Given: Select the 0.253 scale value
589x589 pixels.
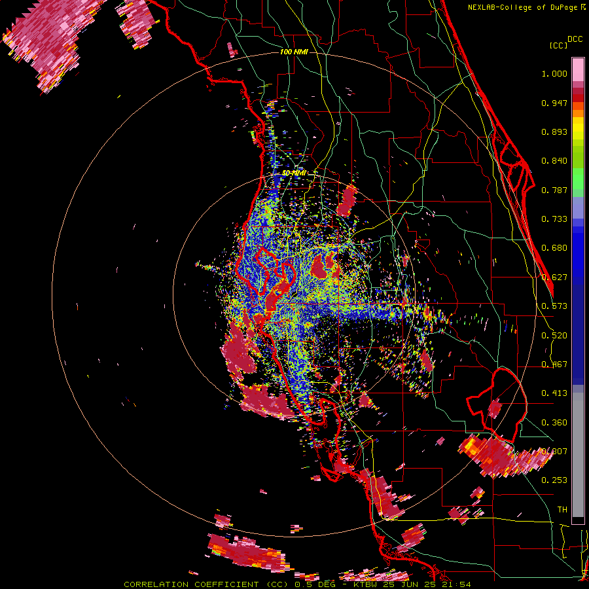Looking at the screenshot, I should point(554,480).
